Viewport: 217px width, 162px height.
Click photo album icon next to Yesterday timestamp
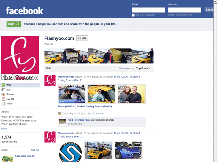(x=59, y=114)
